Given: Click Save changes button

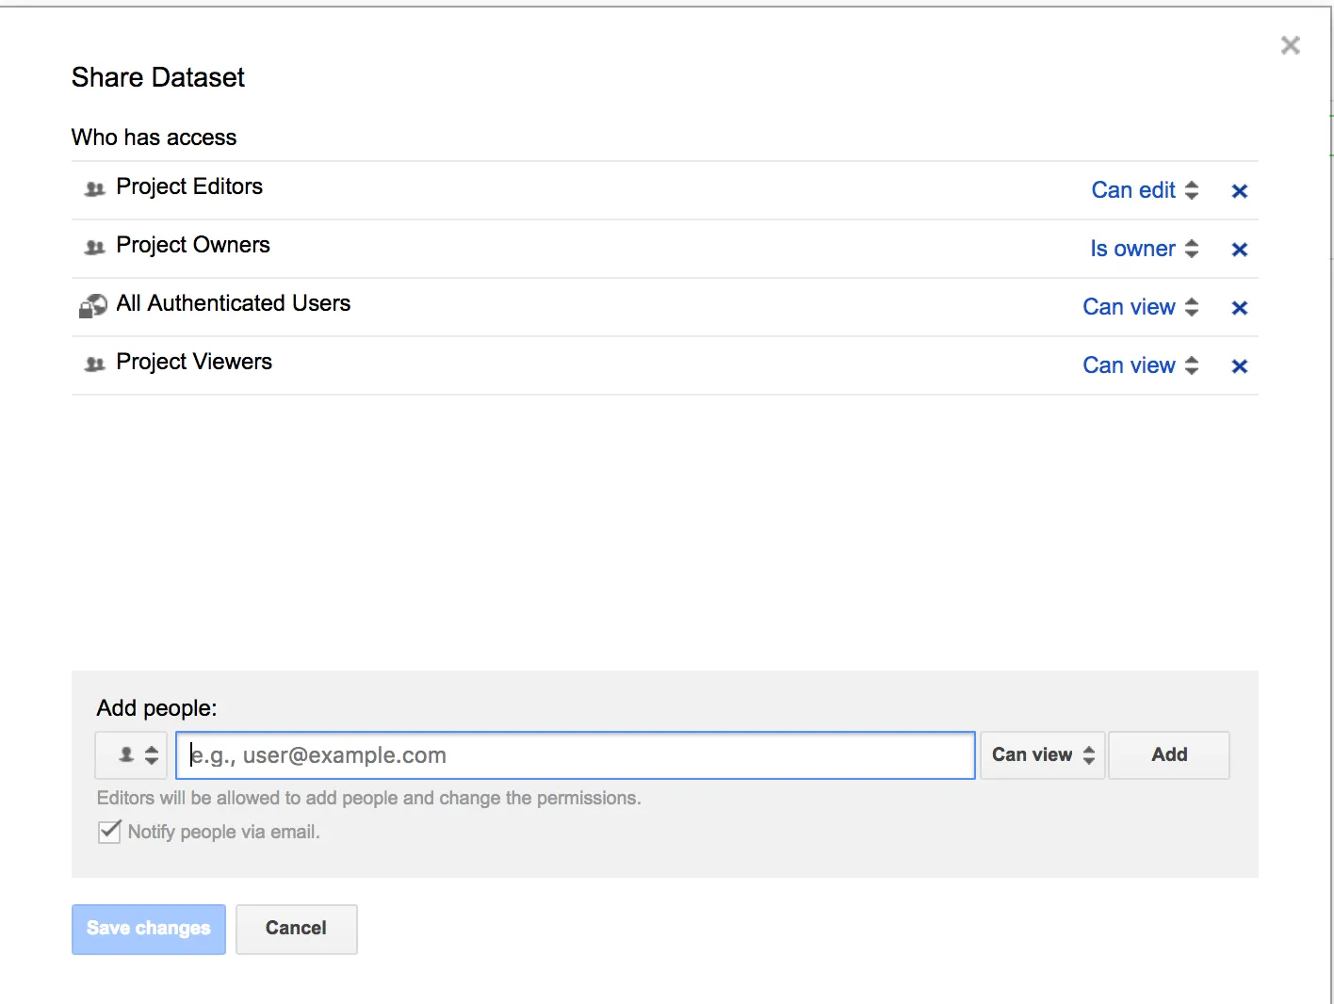Looking at the screenshot, I should coord(149,929).
